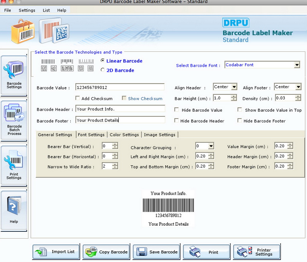Enable the Add Checksum checkbox
The width and height of the screenshot is (307, 262).
[x=78, y=99]
